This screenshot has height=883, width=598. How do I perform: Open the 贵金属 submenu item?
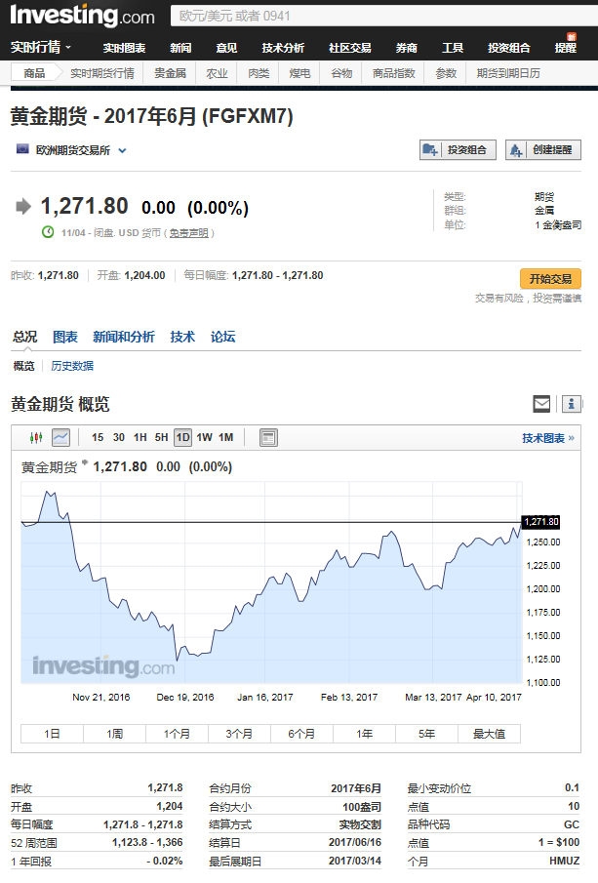point(170,73)
